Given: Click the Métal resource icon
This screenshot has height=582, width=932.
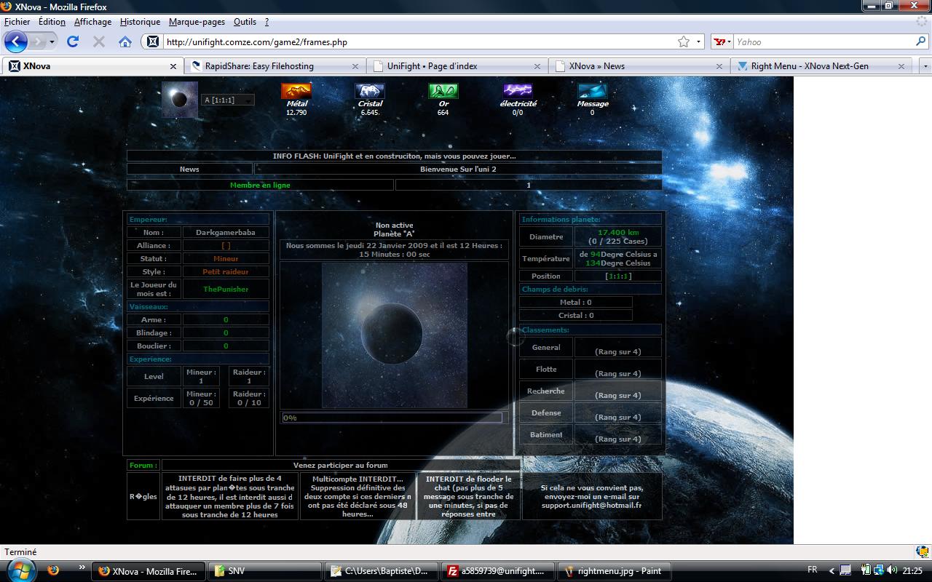Looking at the screenshot, I should tap(296, 91).
